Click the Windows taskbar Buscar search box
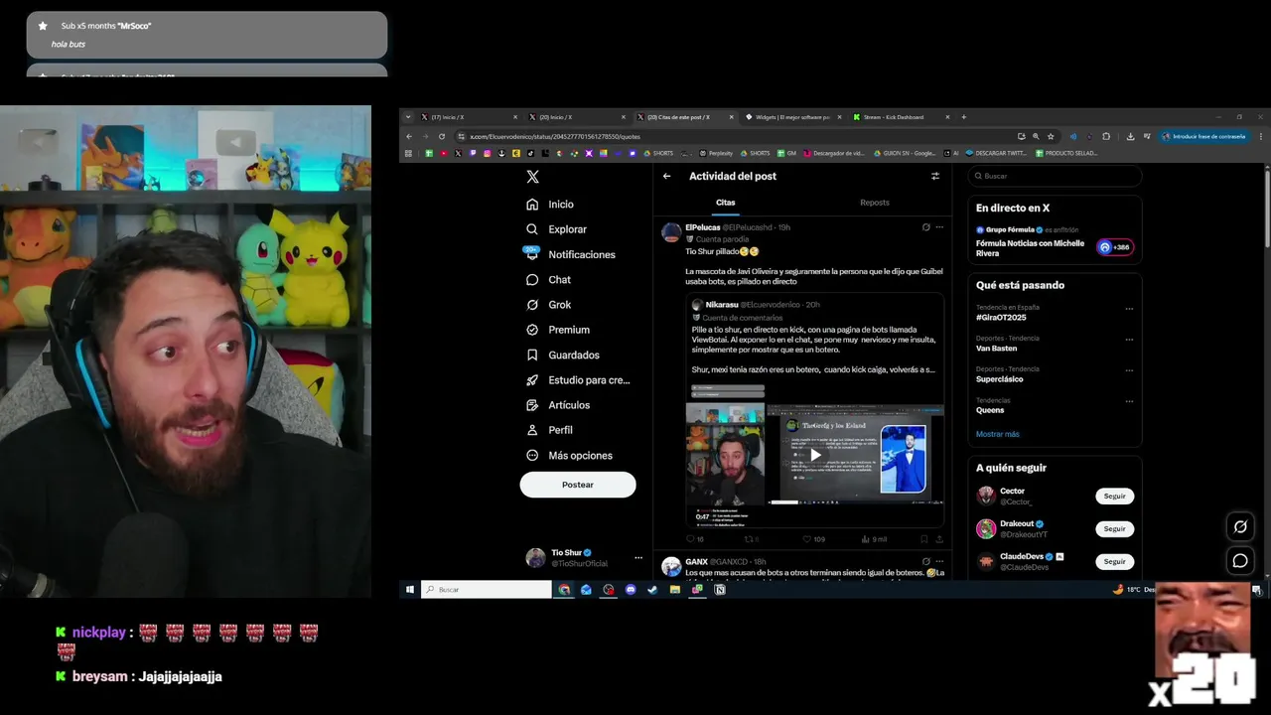1271x715 pixels. [x=487, y=590]
